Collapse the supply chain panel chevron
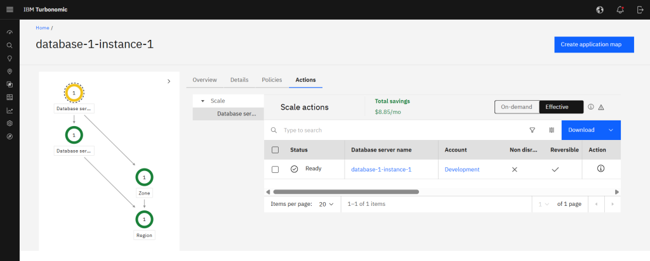The image size is (650, 261). coord(169,81)
